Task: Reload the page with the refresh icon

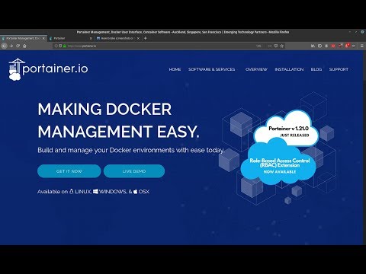Action: (18, 46)
